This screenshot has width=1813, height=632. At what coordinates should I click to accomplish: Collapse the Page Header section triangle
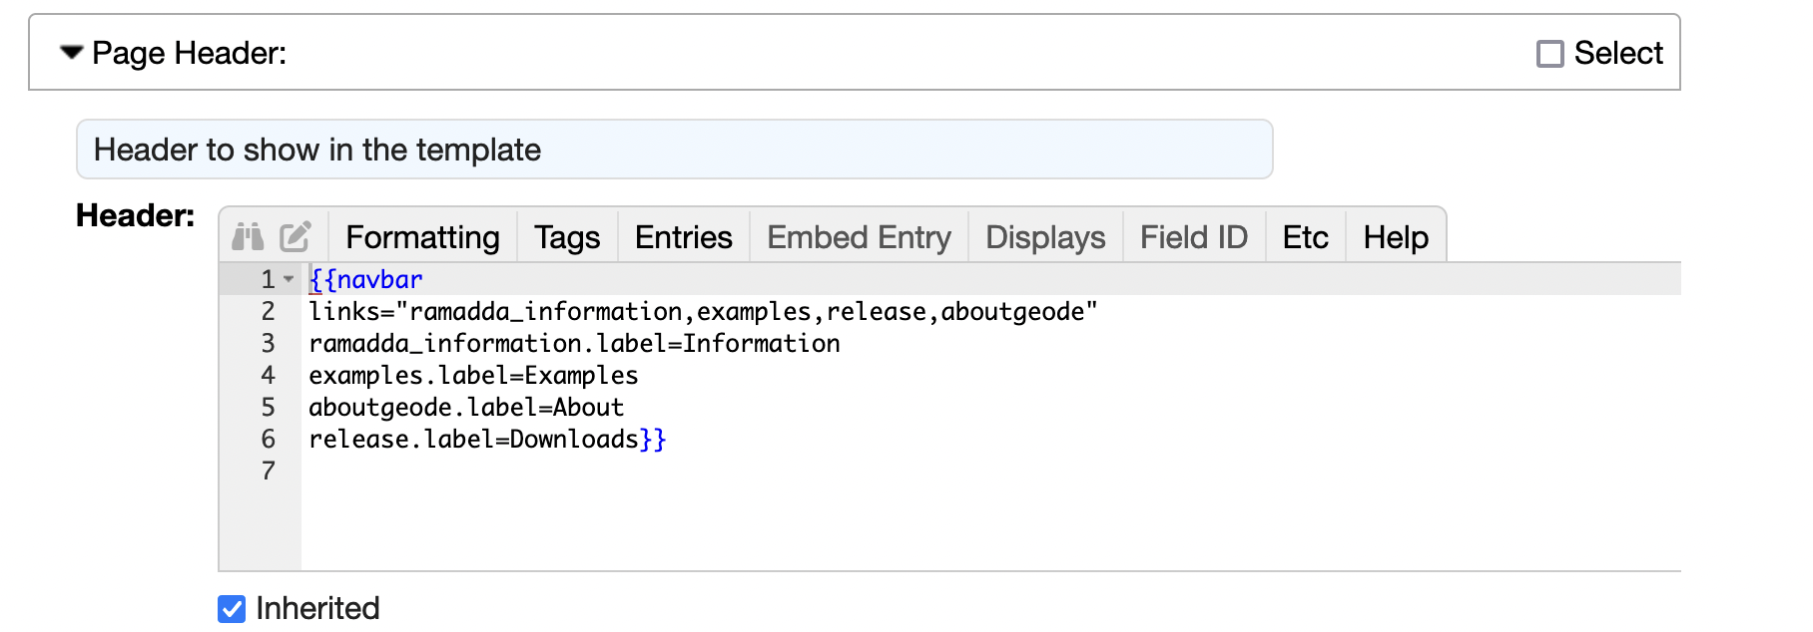point(71,53)
